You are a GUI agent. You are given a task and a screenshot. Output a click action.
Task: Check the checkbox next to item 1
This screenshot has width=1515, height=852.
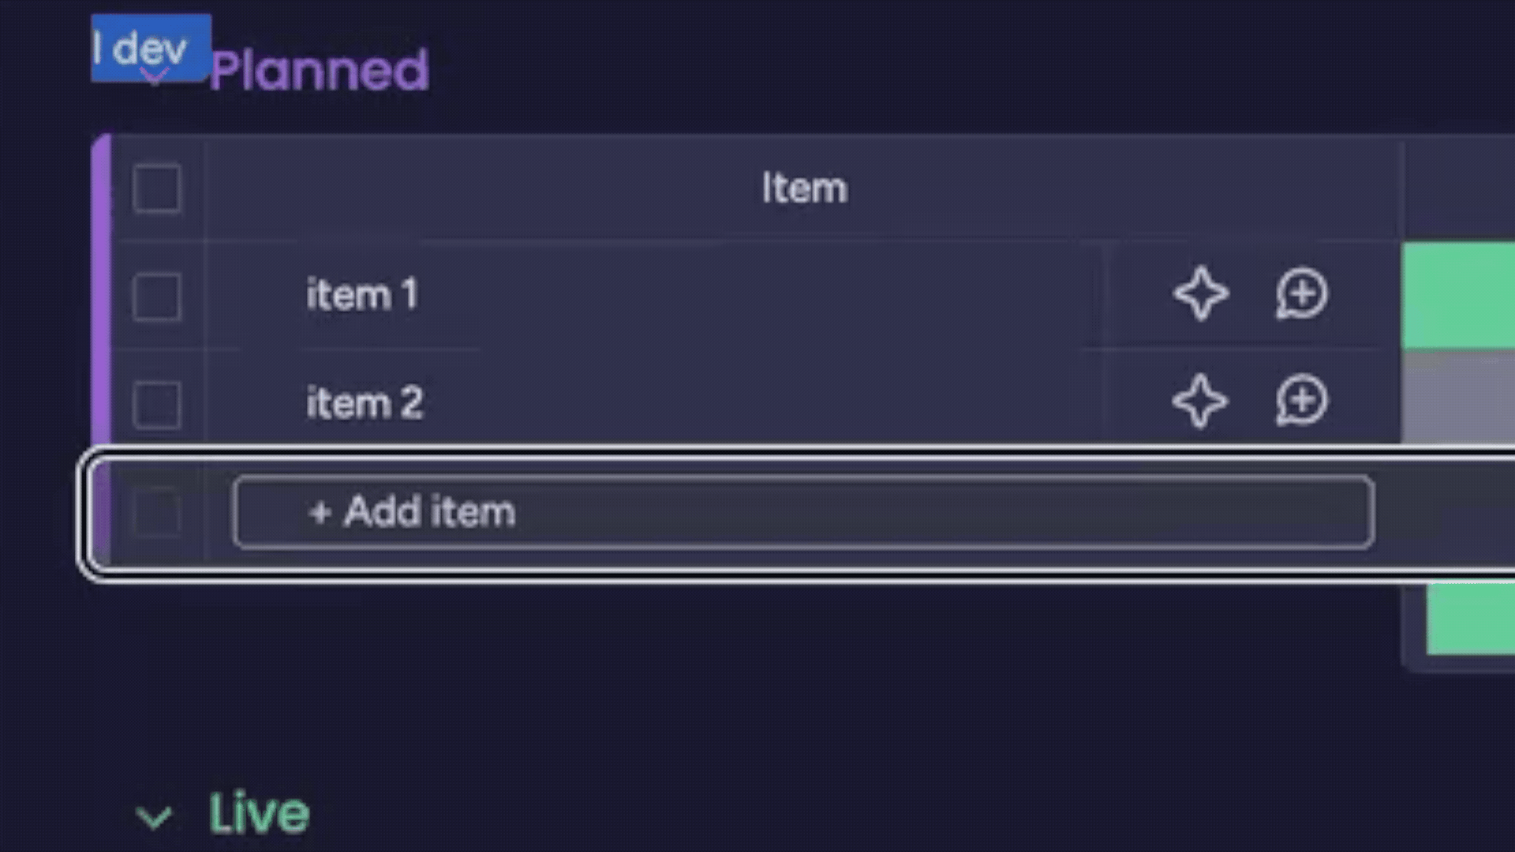[x=155, y=297]
